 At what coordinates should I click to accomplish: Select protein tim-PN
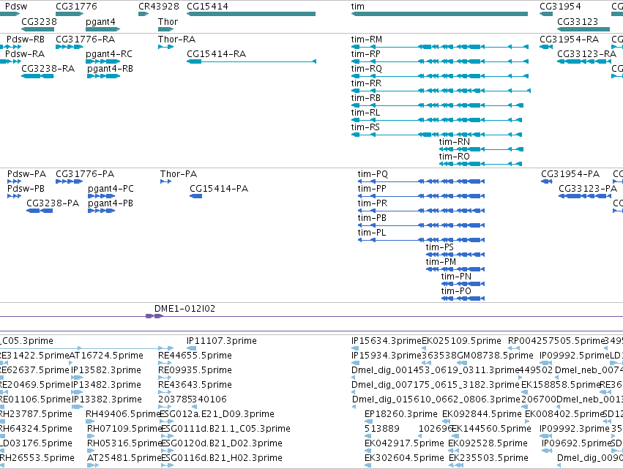[463, 285]
